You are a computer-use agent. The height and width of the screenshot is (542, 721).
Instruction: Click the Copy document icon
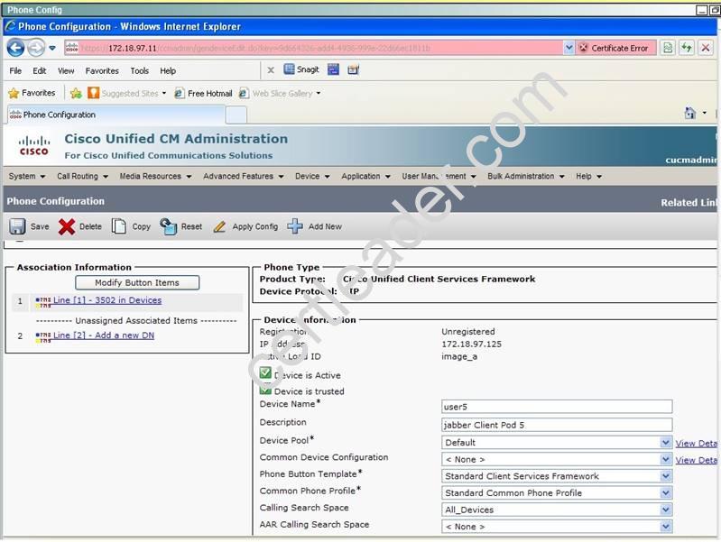(118, 226)
